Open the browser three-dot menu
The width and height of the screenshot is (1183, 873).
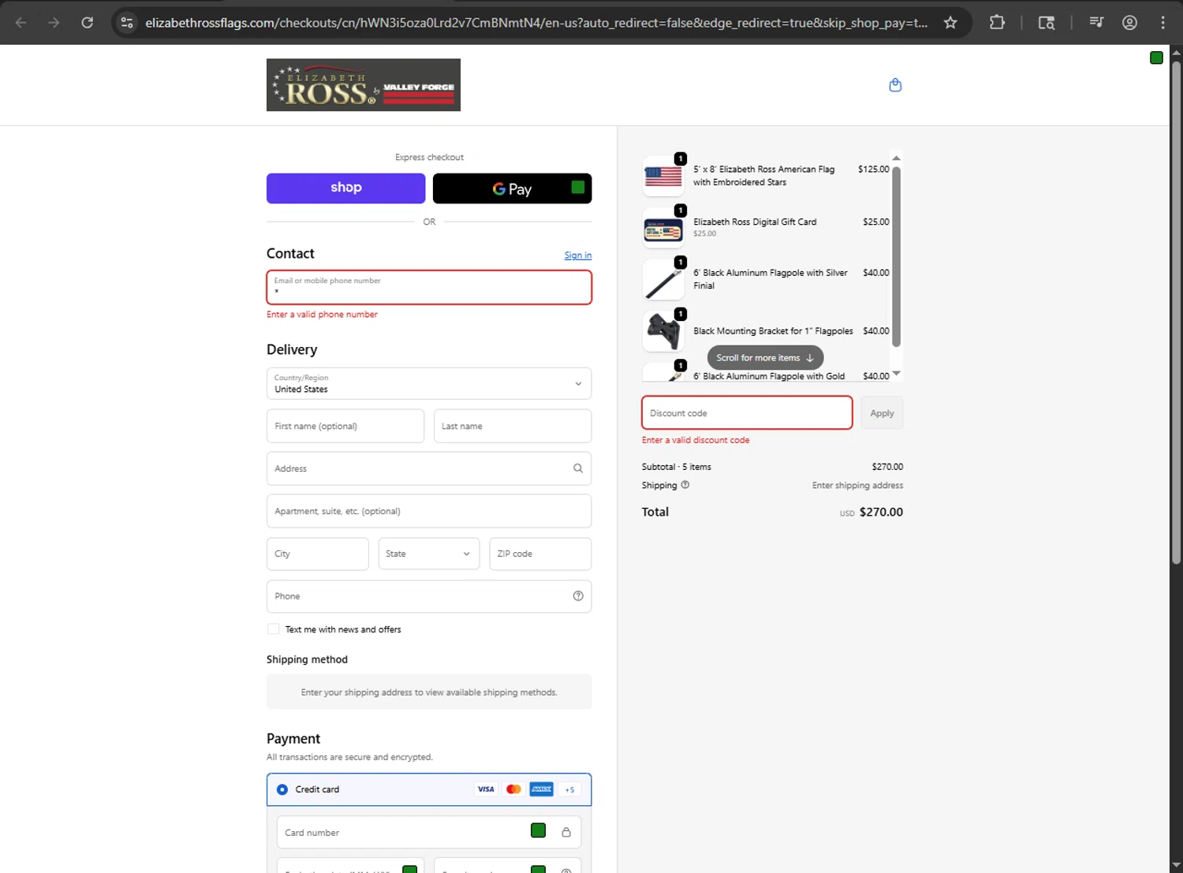click(1162, 22)
